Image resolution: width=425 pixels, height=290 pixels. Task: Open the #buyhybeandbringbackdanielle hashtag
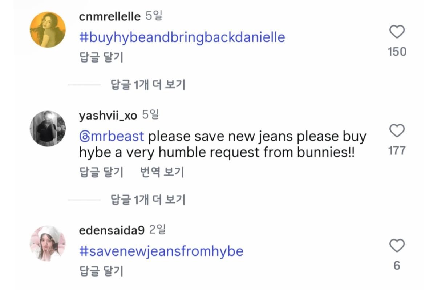(182, 37)
